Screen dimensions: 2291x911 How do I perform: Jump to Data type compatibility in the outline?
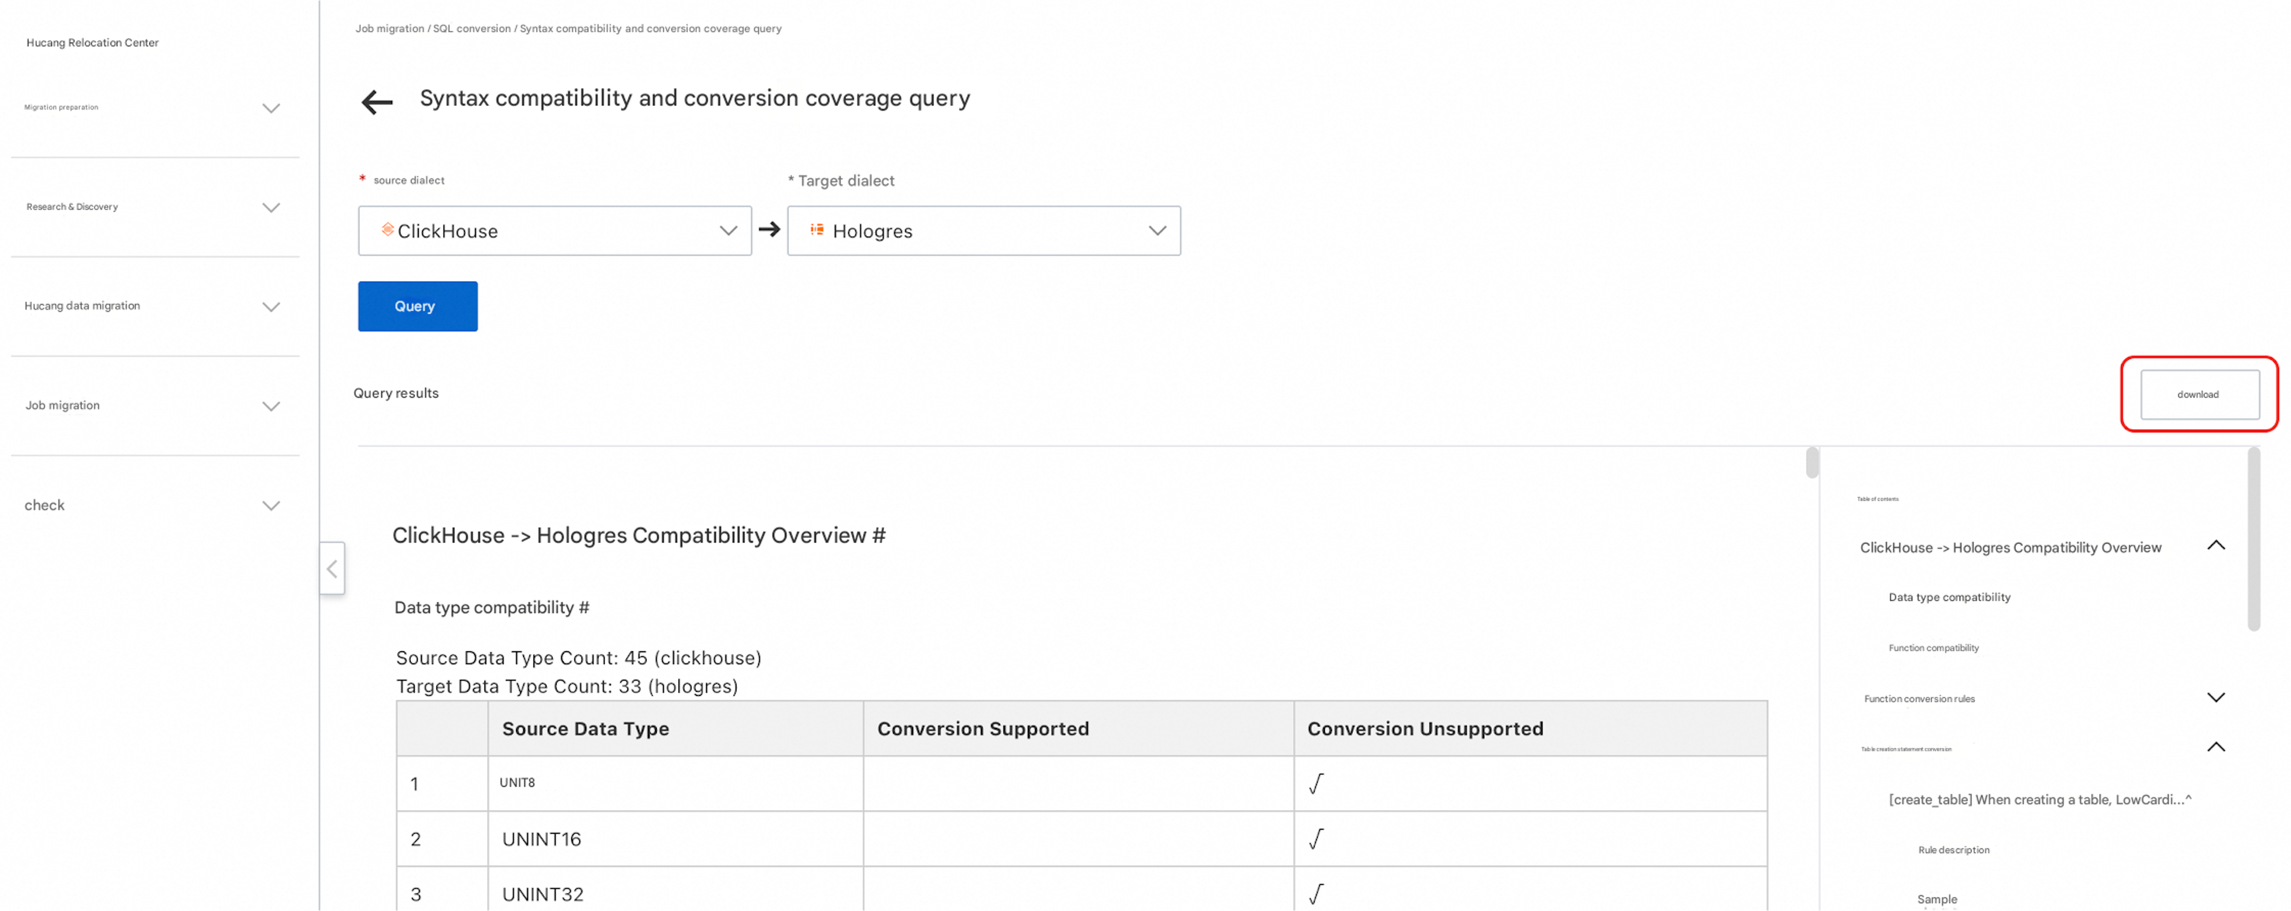click(1950, 597)
